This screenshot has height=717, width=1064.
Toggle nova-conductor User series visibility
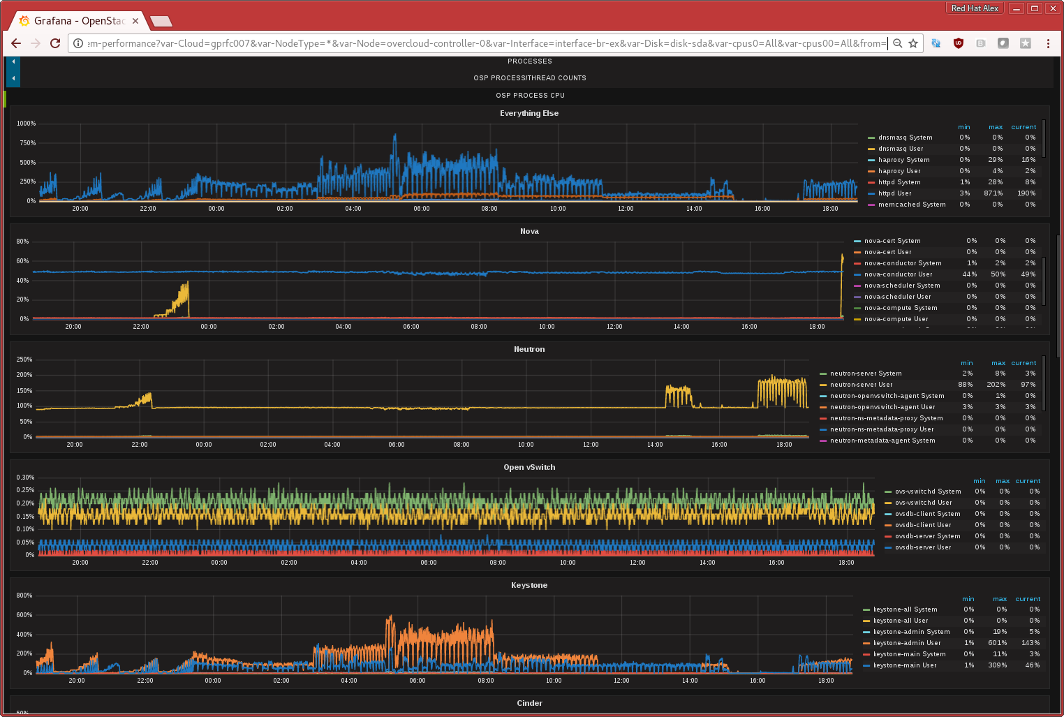point(898,274)
